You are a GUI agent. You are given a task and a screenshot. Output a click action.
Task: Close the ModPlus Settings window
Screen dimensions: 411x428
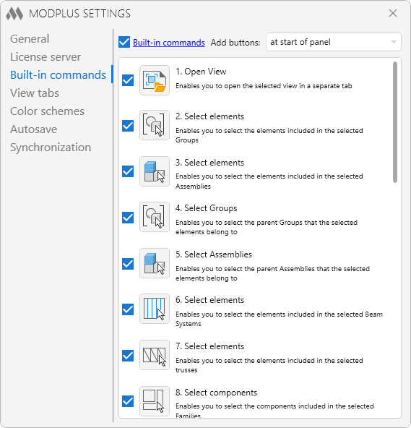(x=393, y=13)
